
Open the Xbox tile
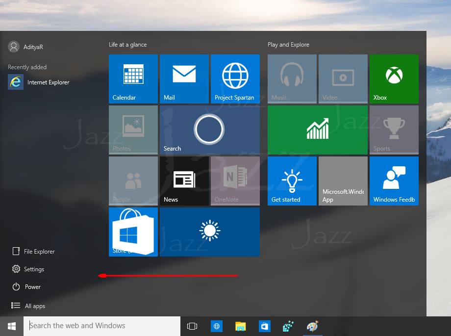click(x=394, y=79)
